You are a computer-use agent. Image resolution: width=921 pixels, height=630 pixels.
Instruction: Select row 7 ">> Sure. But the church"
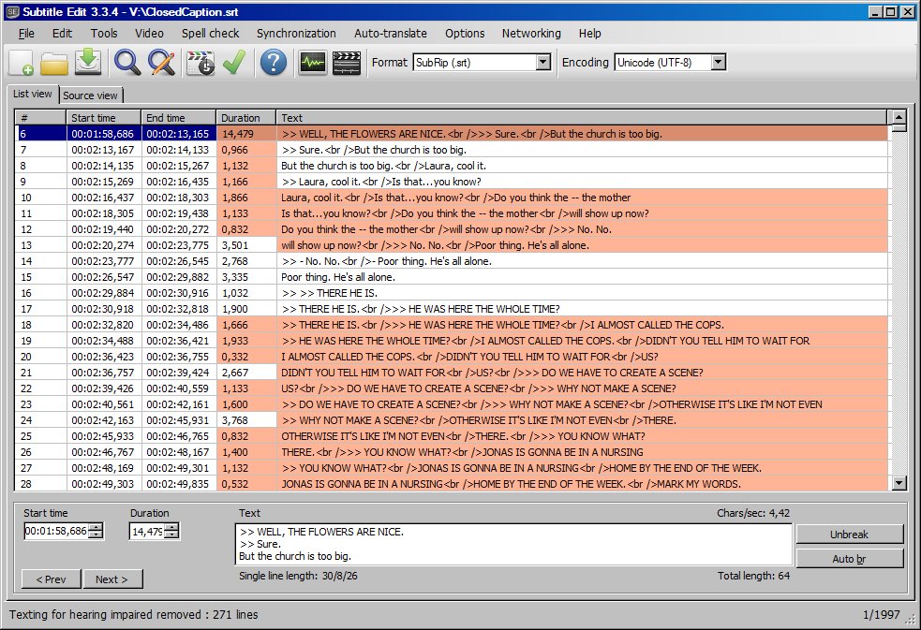tap(451, 150)
